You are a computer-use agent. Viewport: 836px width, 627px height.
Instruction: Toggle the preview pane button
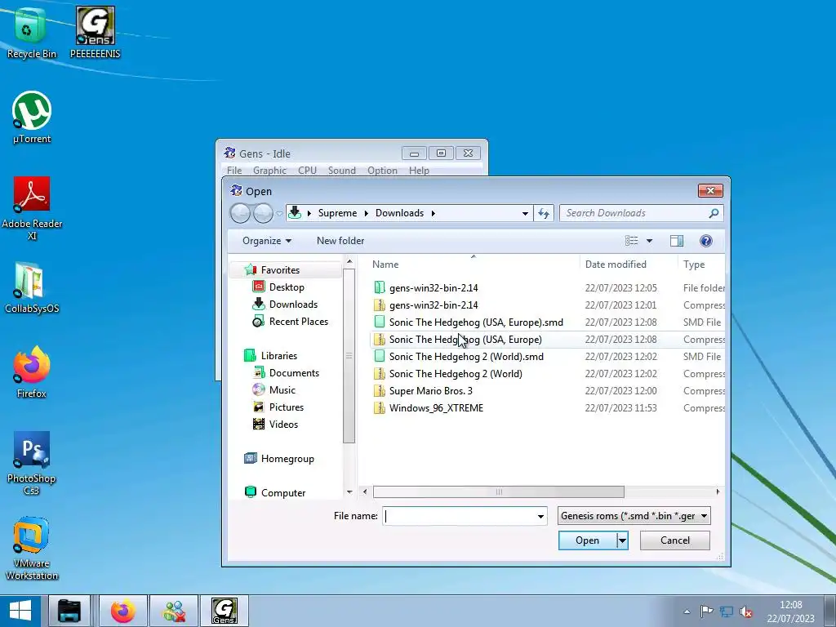point(677,241)
